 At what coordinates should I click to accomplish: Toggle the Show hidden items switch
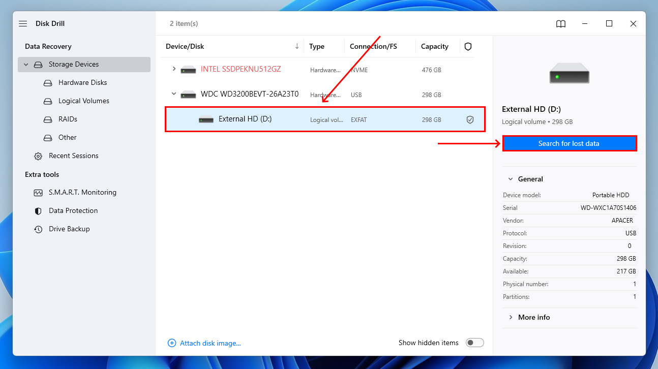(x=475, y=343)
